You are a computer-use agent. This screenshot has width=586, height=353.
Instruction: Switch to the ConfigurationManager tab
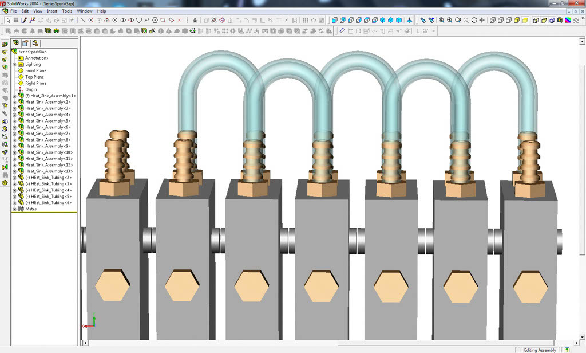tap(35, 43)
